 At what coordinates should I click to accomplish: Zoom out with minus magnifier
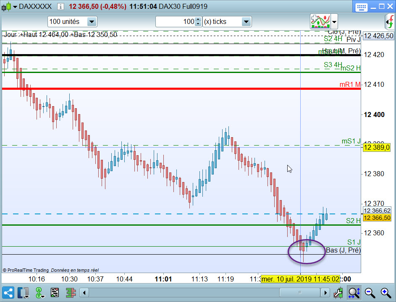[370, 293]
